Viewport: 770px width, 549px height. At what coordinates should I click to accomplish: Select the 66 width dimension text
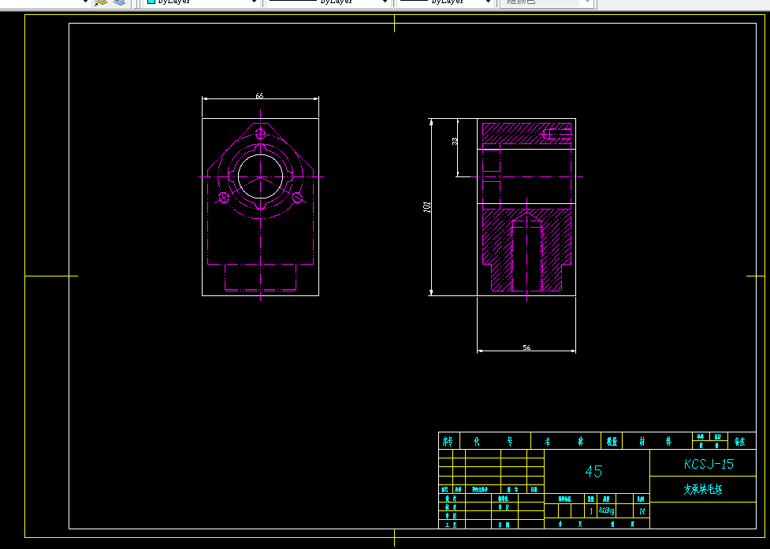pos(259,95)
